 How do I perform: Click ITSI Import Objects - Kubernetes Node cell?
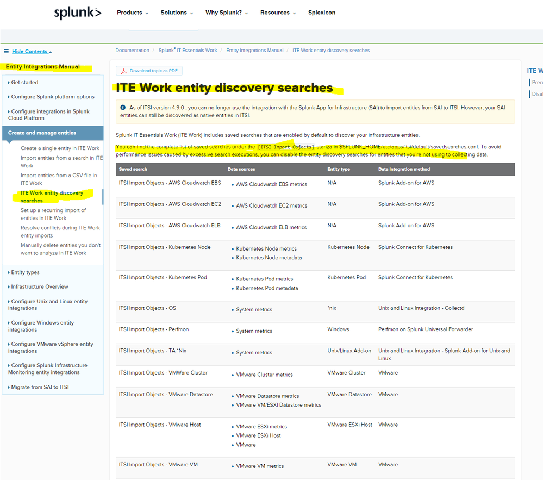pos(165,247)
